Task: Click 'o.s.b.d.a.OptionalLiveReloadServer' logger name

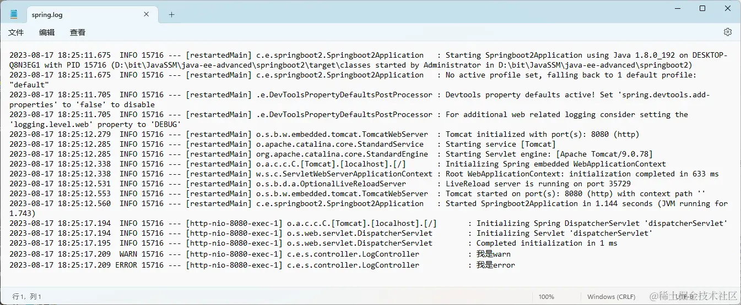Action: 331,184
